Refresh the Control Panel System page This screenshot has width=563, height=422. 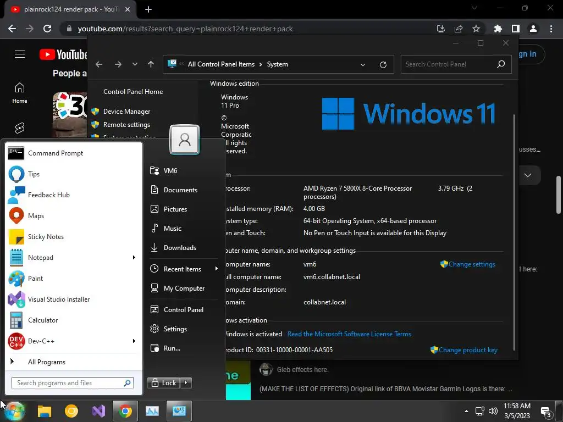(x=383, y=65)
